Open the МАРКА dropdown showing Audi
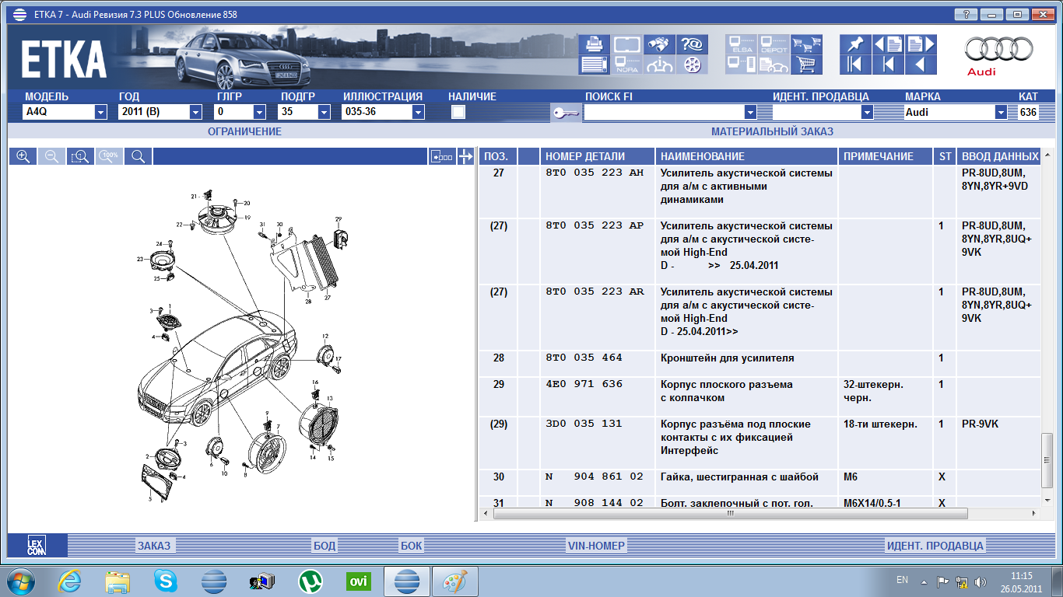1063x597 pixels. pyautogui.click(x=1001, y=112)
